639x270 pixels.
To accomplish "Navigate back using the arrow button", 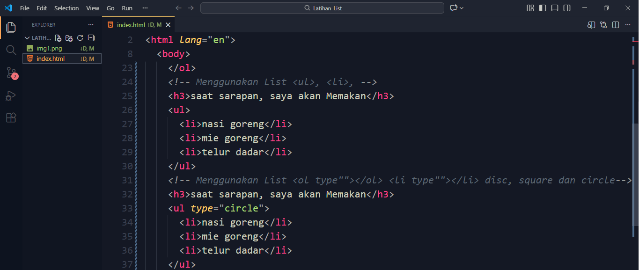I will click(178, 8).
